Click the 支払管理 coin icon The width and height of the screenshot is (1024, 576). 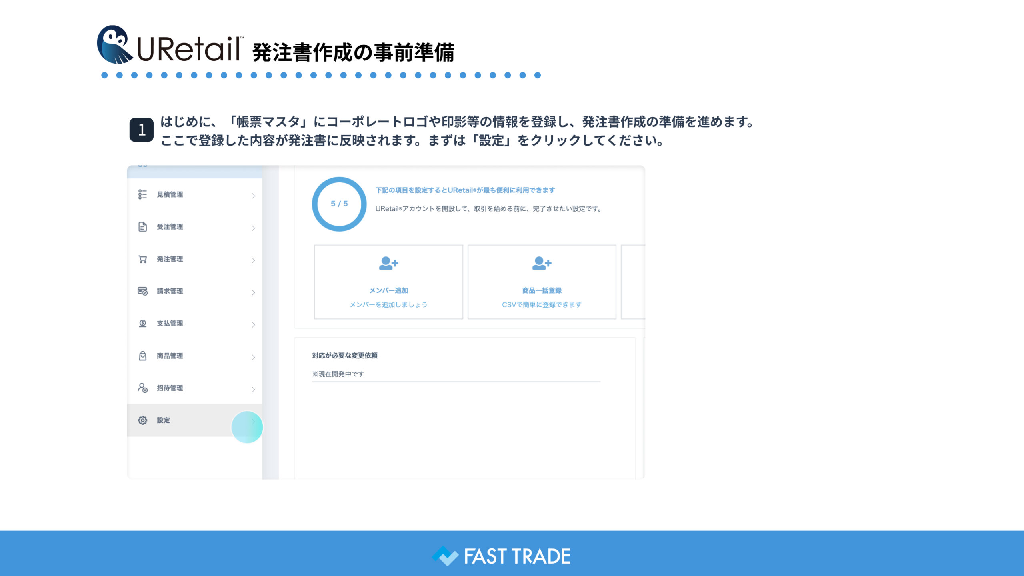point(142,323)
